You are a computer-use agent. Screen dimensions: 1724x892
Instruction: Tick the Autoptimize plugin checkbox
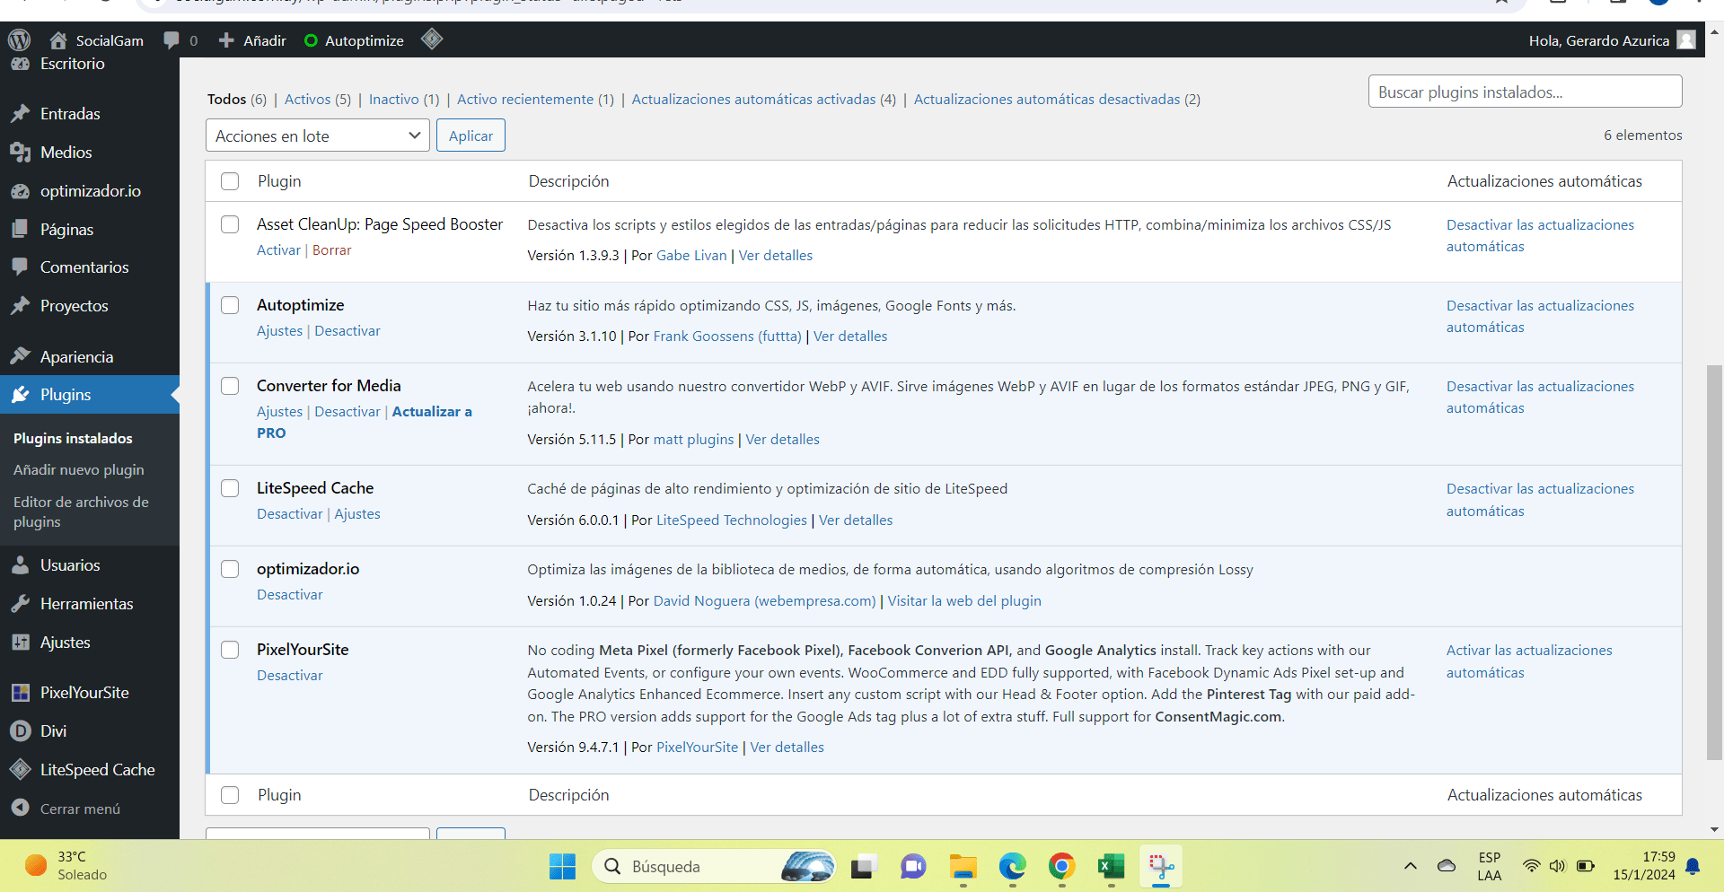point(230,305)
